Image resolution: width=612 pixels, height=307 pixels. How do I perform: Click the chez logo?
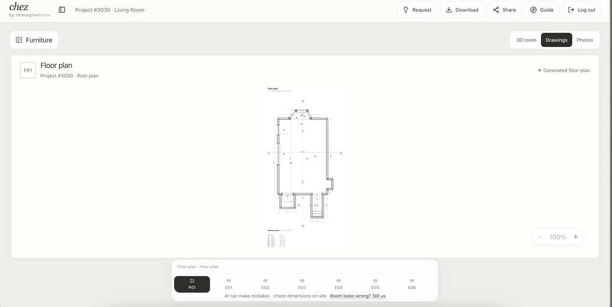pyautogui.click(x=30, y=10)
